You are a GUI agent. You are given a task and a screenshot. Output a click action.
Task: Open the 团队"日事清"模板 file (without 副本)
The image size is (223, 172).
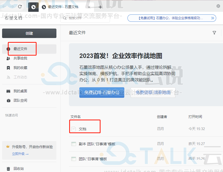click(x=93, y=159)
